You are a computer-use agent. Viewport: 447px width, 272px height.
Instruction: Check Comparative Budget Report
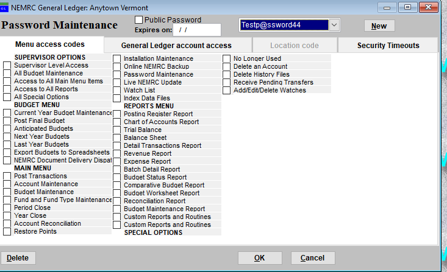[x=117, y=185]
